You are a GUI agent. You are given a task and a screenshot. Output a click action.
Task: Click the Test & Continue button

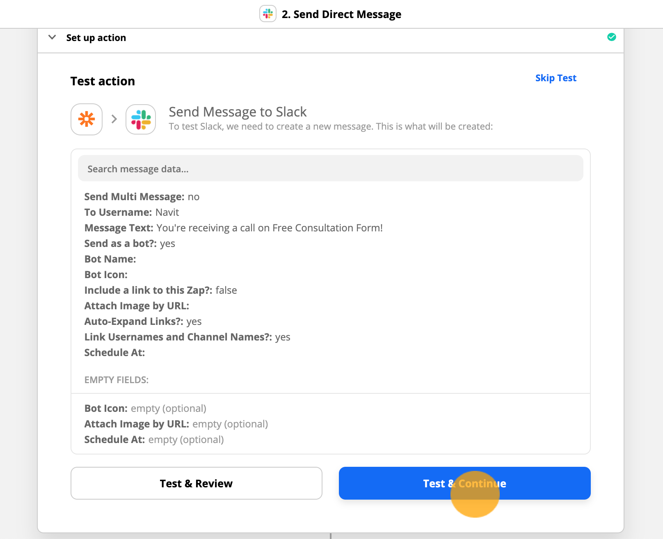[x=464, y=483]
